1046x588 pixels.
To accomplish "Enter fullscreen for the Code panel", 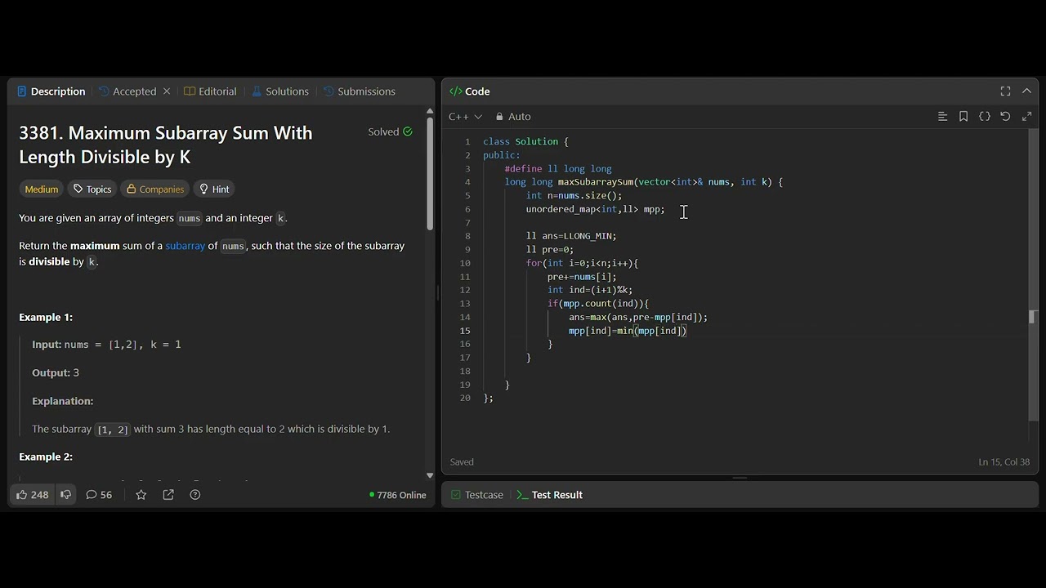I will coord(1005,91).
